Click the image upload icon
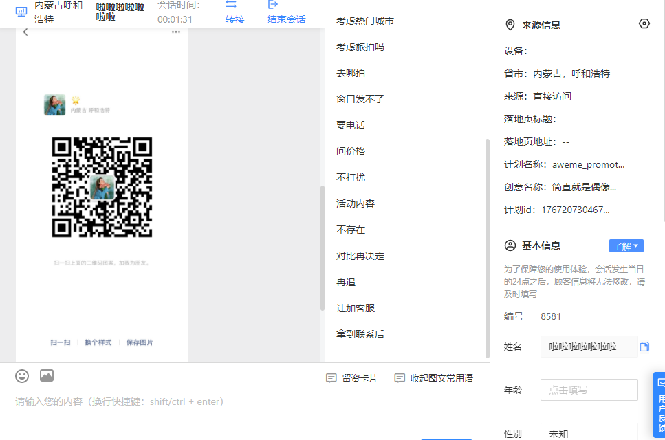665x440 pixels. (47, 375)
